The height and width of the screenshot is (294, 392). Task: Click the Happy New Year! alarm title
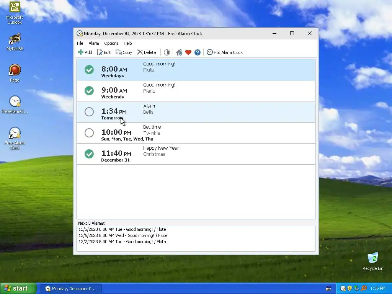coord(162,148)
